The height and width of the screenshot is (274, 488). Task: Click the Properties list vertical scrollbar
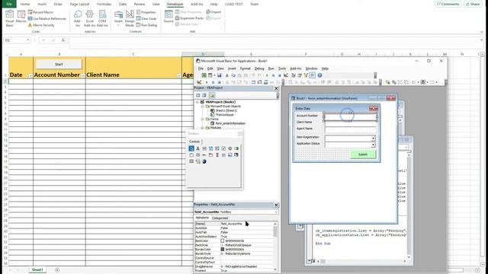pyautogui.click(x=275, y=247)
